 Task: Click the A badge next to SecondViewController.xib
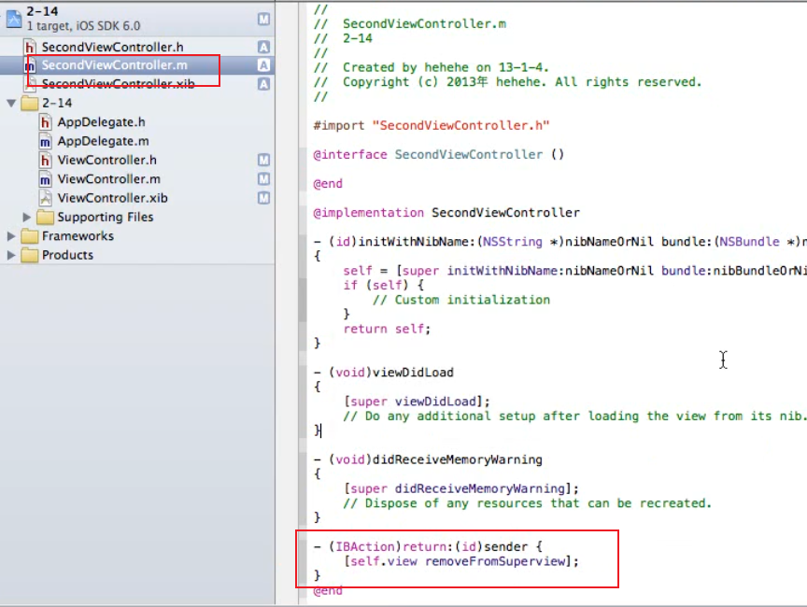(263, 84)
